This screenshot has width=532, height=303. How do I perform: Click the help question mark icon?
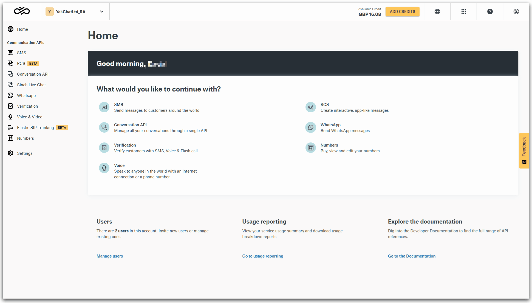(x=490, y=12)
